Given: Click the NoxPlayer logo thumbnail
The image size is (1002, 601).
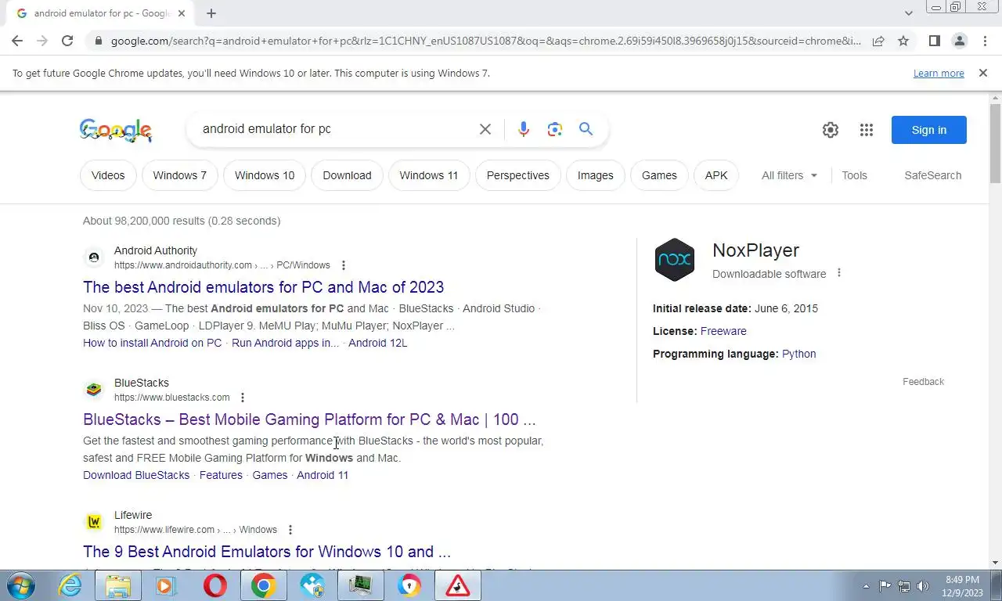Looking at the screenshot, I should click(x=674, y=260).
